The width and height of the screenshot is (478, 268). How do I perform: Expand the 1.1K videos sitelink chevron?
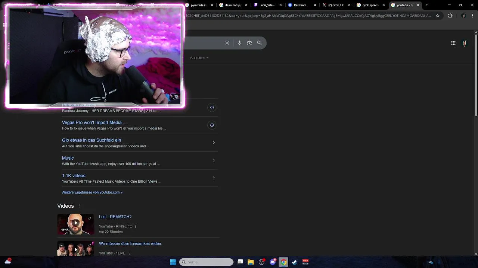coord(214,178)
